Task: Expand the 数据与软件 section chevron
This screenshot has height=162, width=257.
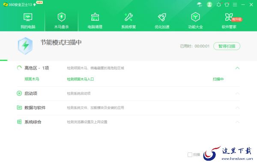Action: [x=237, y=108]
